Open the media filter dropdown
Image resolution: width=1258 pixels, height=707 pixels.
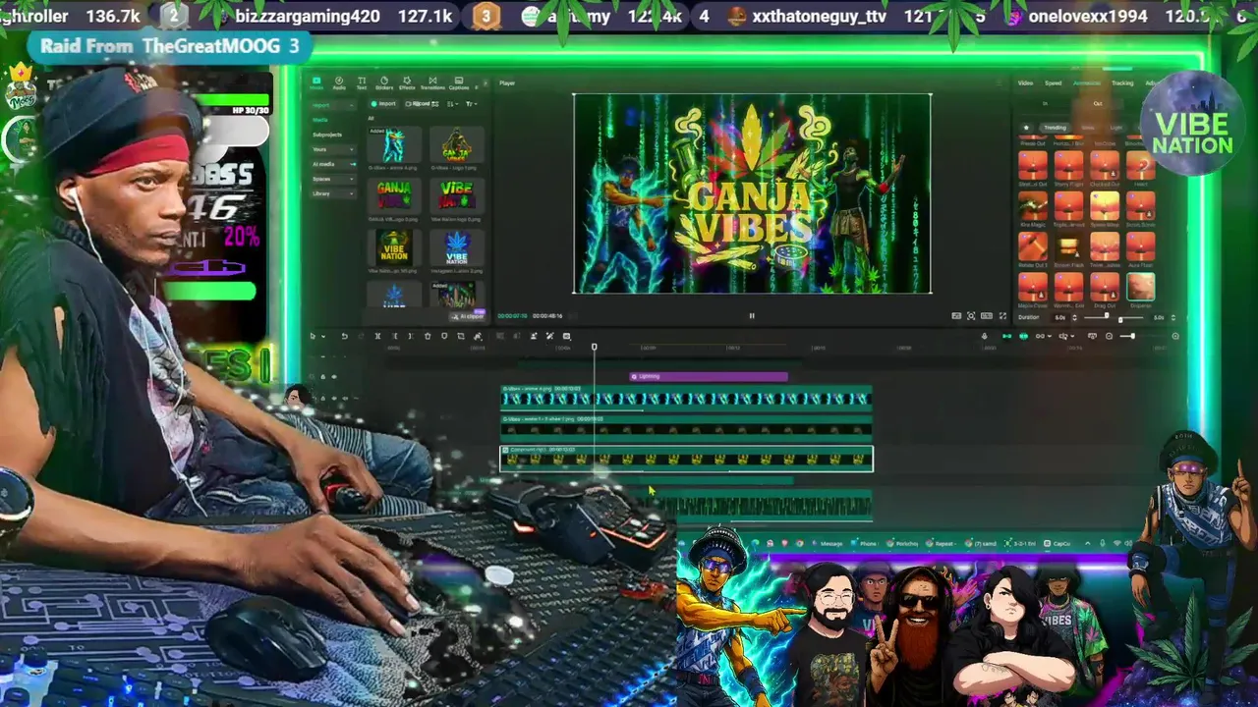(472, 104)
